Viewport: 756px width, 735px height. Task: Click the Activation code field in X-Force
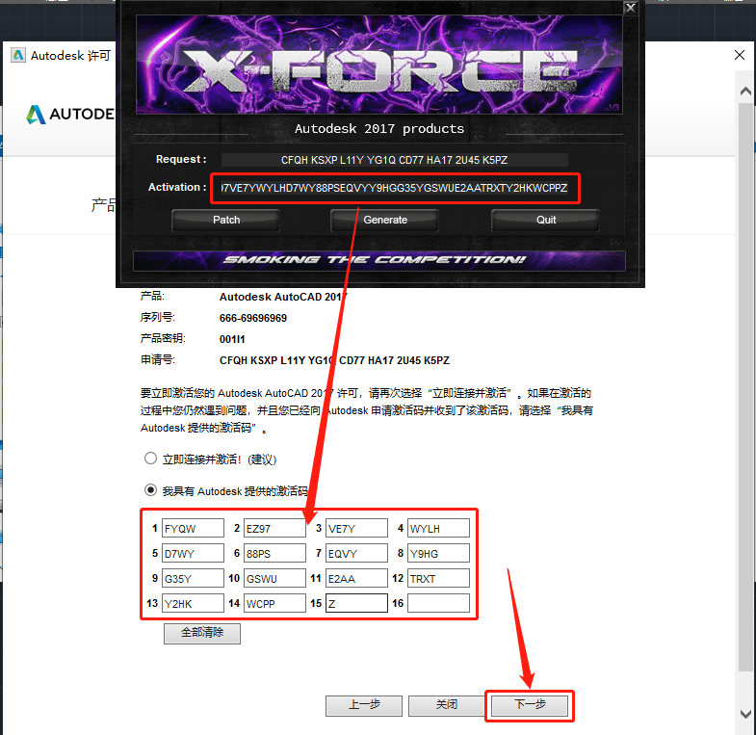(395, 188)
